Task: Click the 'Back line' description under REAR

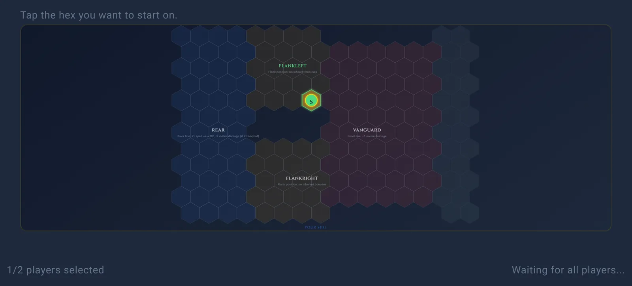Action: 218,136
